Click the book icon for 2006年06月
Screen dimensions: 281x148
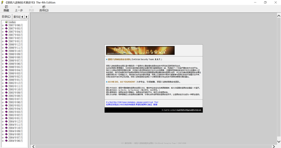6,64
